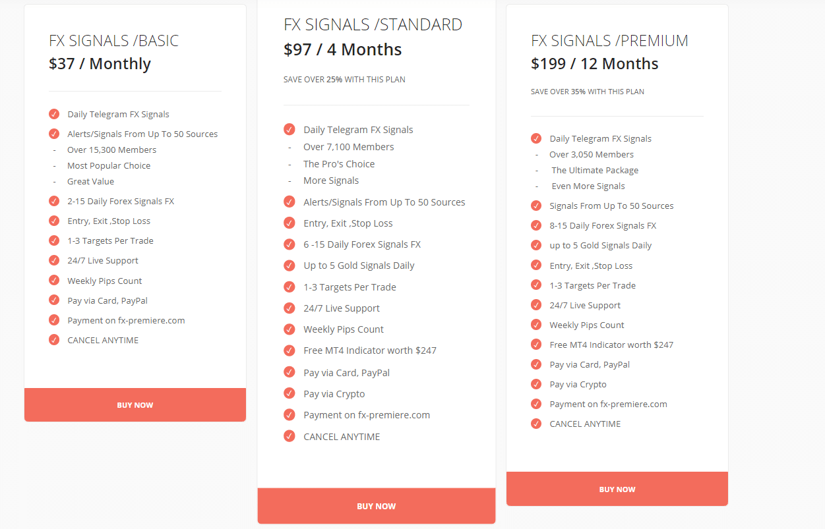Click checkmark next to Standard 6-15 Daily Forex Signals
Screen dimensions: 825x529
point(289,244)
